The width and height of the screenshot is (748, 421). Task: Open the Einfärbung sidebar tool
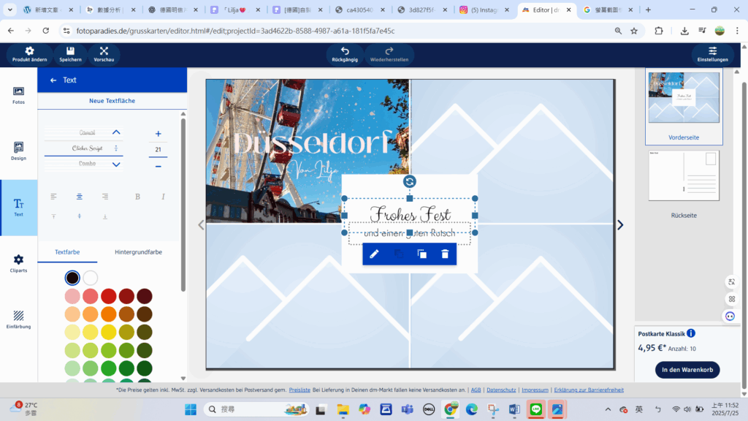coord(19,319)
